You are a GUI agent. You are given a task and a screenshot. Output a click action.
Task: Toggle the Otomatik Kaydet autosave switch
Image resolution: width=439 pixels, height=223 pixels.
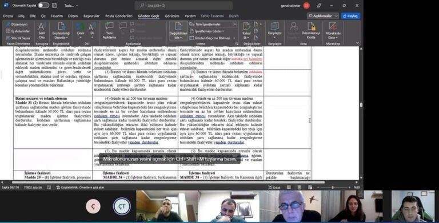point(43,5)
